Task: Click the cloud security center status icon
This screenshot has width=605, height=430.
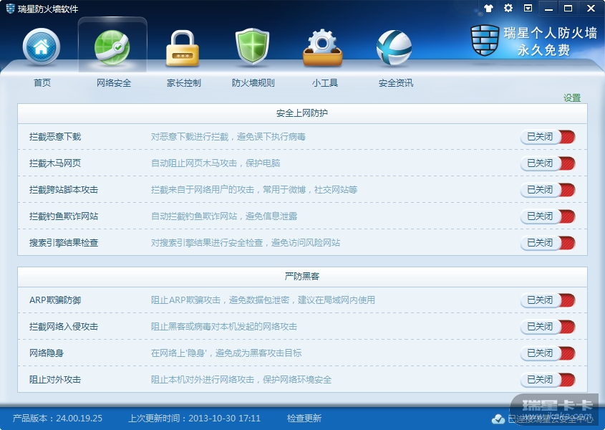Action: (498, 419)
